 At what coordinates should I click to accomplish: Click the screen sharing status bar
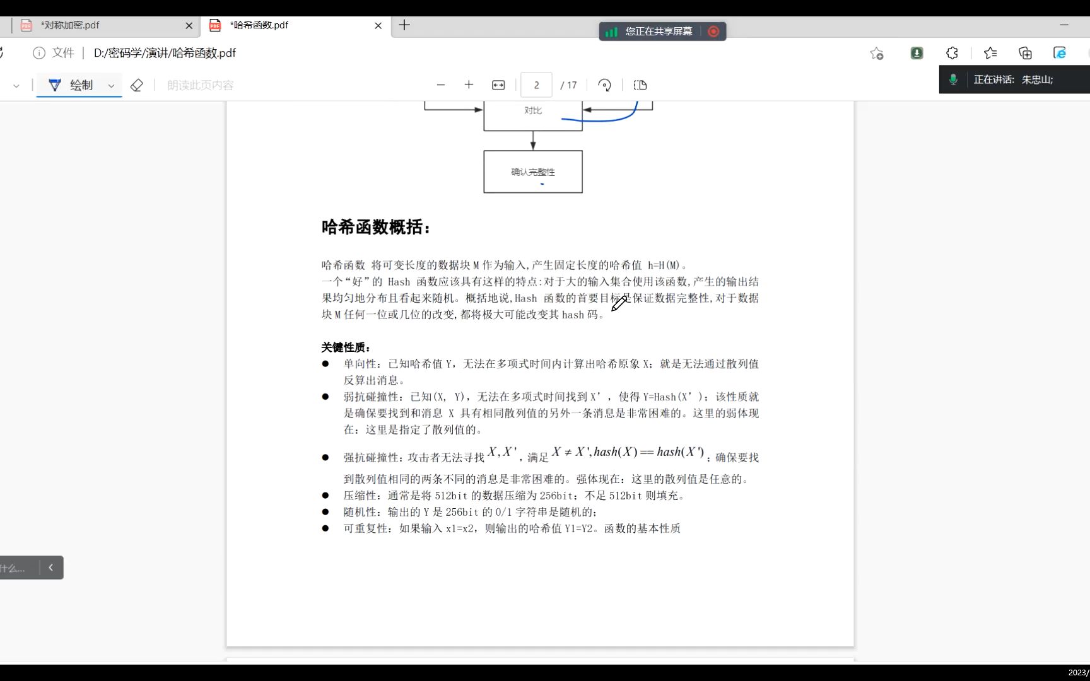pyautogui.click(x=662, y=32)
